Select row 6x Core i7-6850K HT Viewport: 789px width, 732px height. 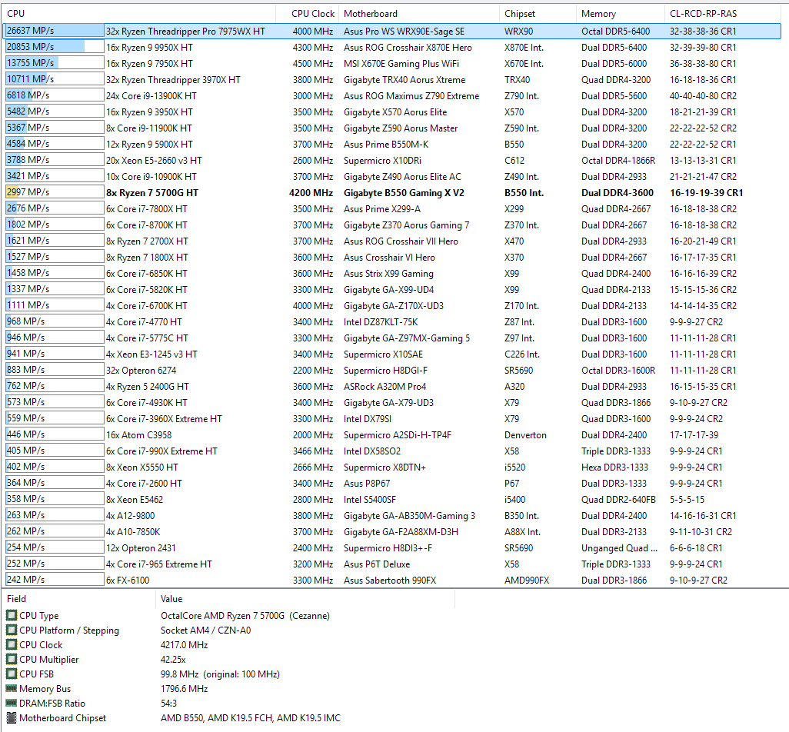[x=391, y=273]
